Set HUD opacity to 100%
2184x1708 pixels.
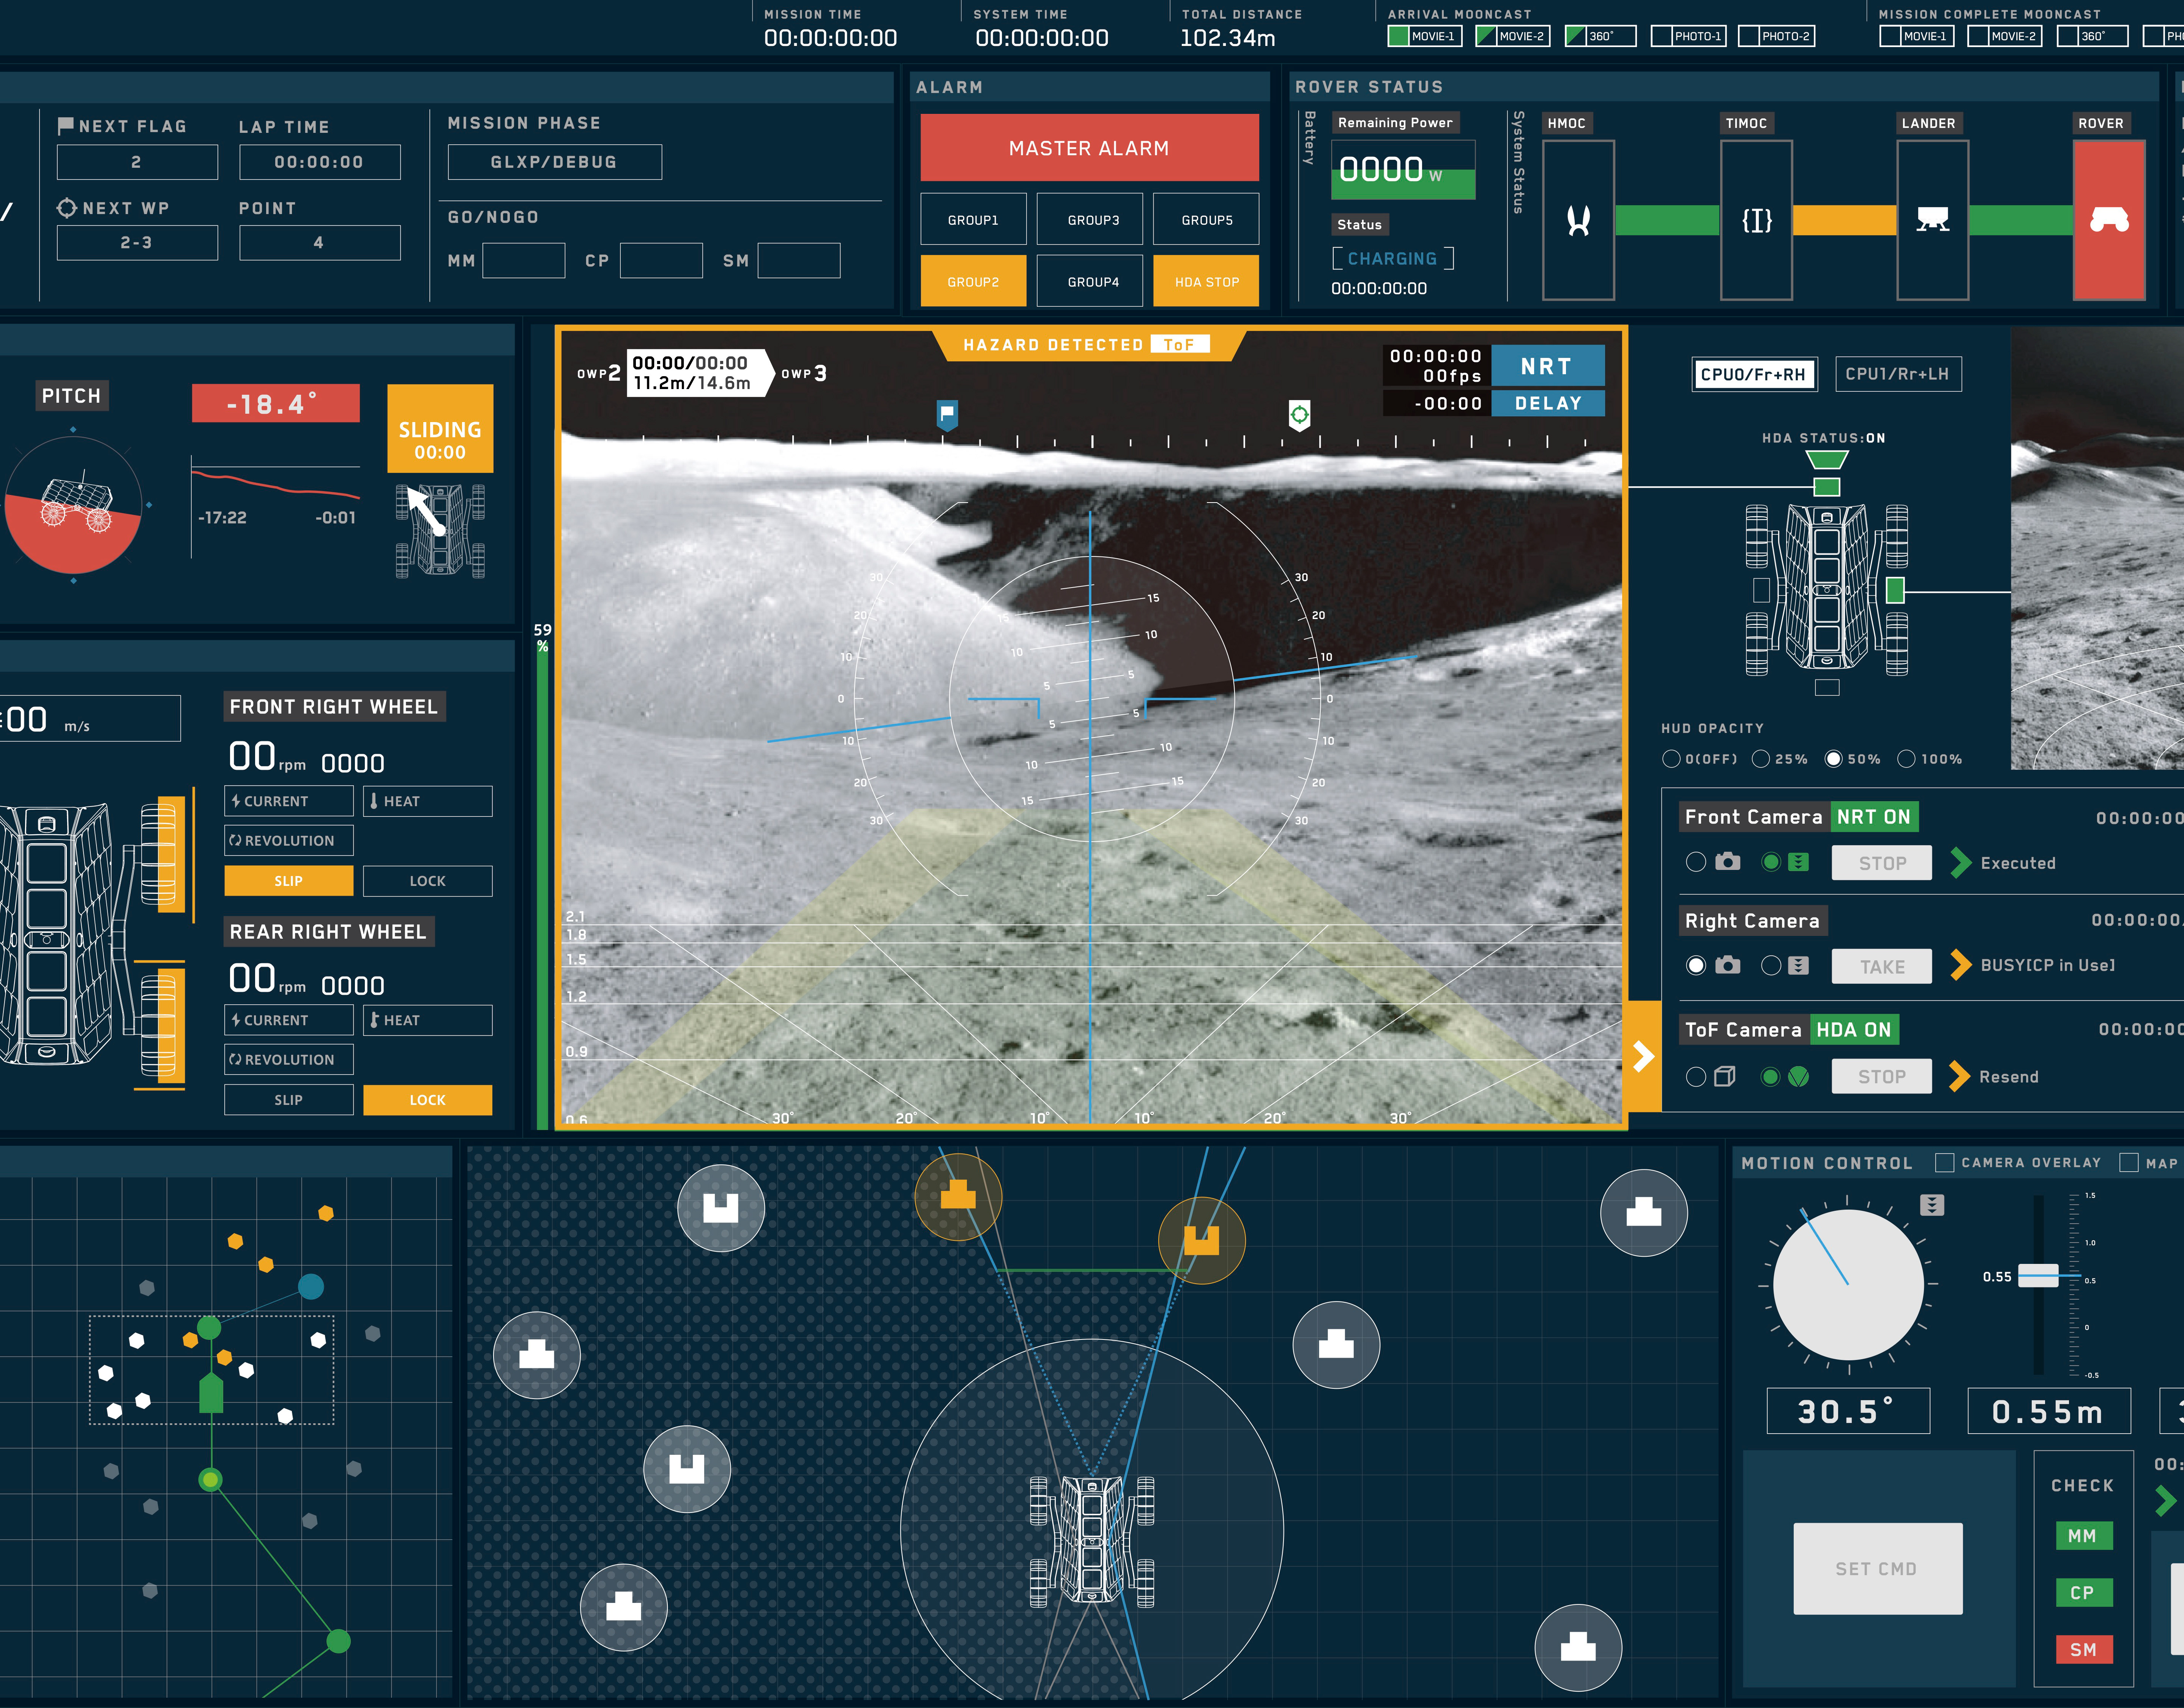pos(1907,759)
